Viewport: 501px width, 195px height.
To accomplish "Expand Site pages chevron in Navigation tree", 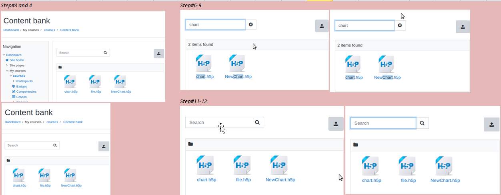I will click(7, 65).
